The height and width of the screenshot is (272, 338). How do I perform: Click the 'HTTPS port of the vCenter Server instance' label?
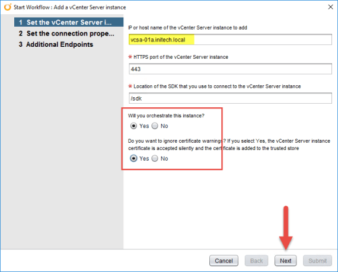(x=181, y=57)
